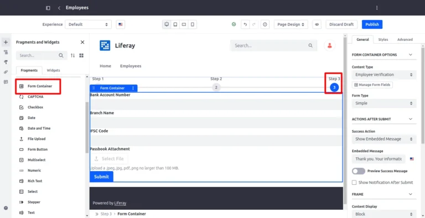Click the Select File upload button
This screenshot has height=218, width=425.
(108, 159)
